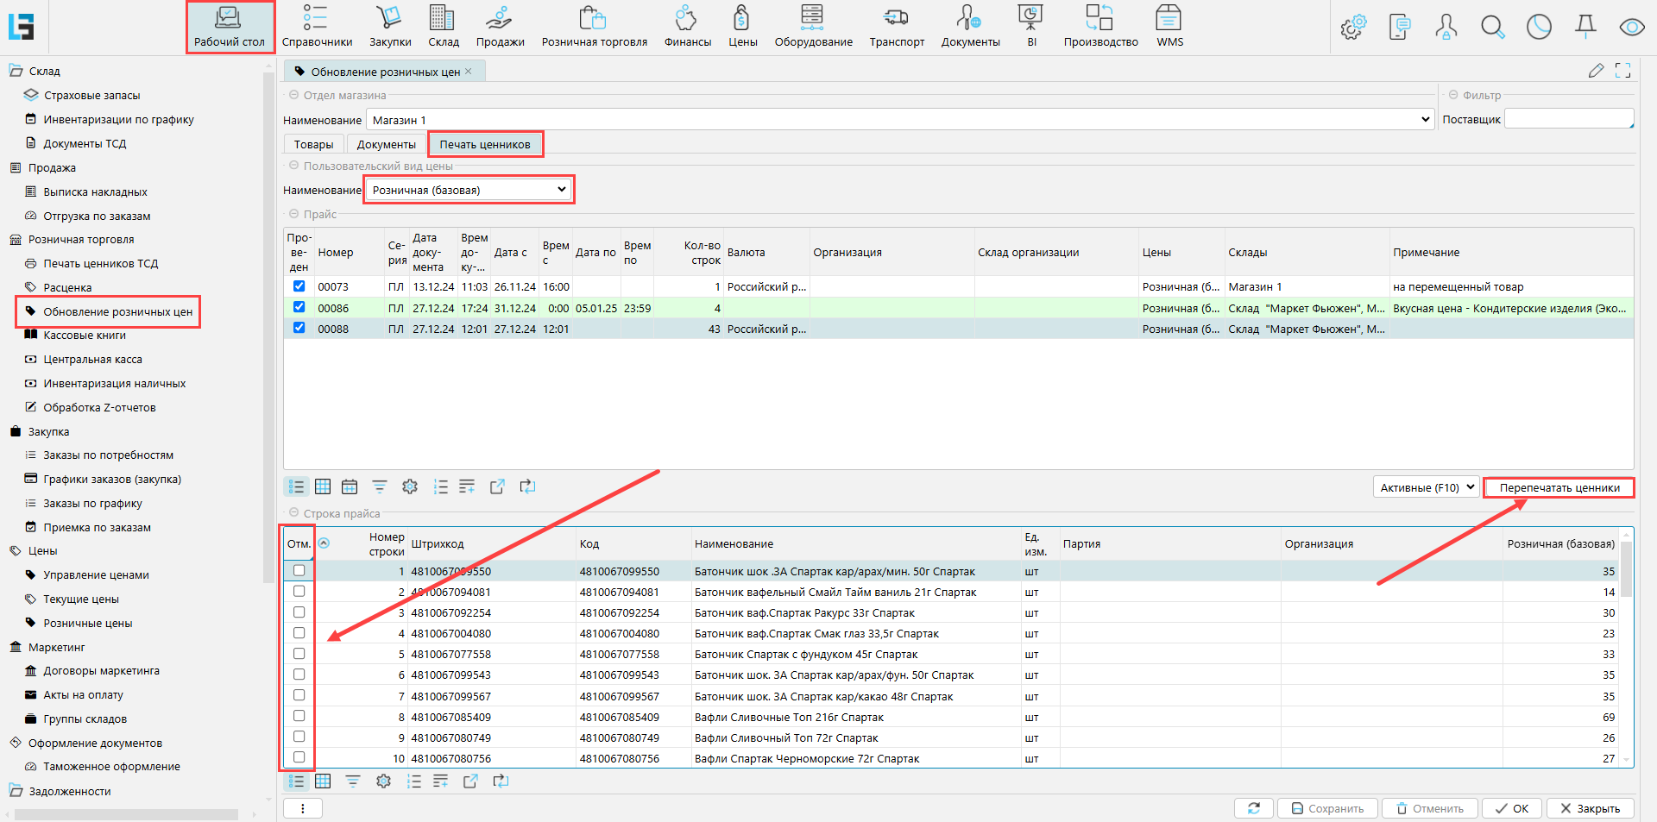Uncheck the checkbox for price 00073
This screenshot has height=822, width=1657.
(x=299, y=286)
